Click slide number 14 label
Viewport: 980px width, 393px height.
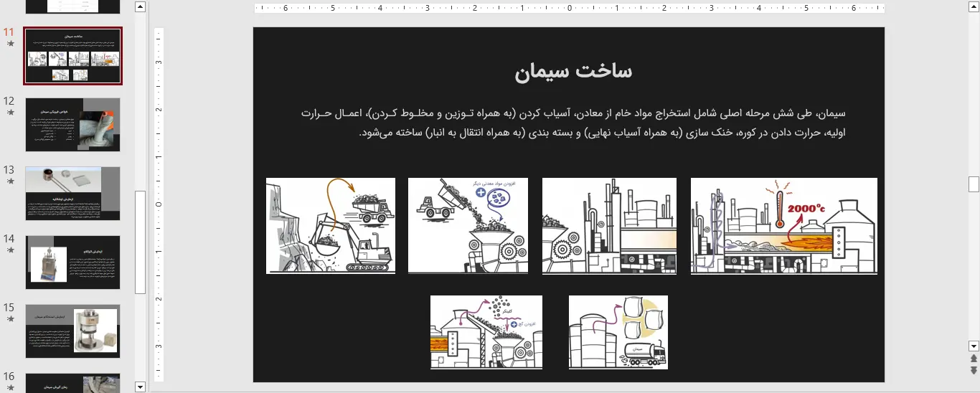point(9,239)
